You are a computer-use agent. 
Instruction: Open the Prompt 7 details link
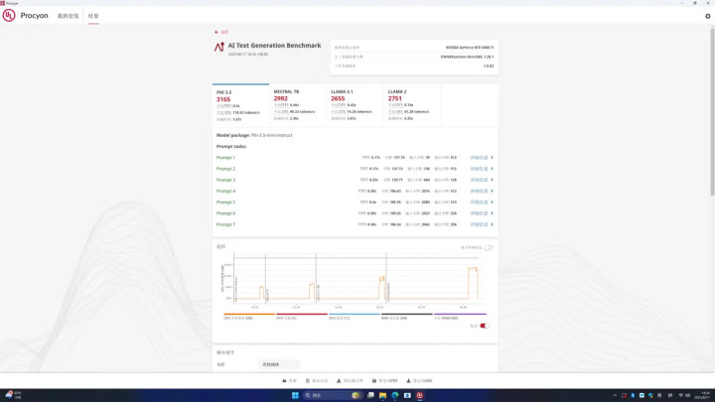coord(479,224)
